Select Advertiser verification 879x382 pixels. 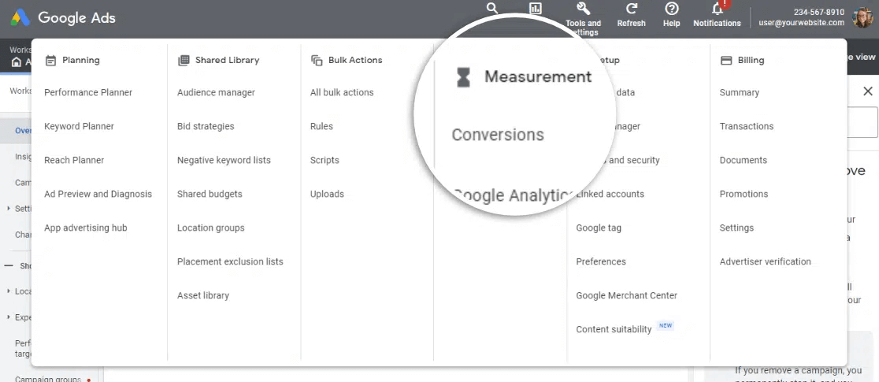point(765,261)
